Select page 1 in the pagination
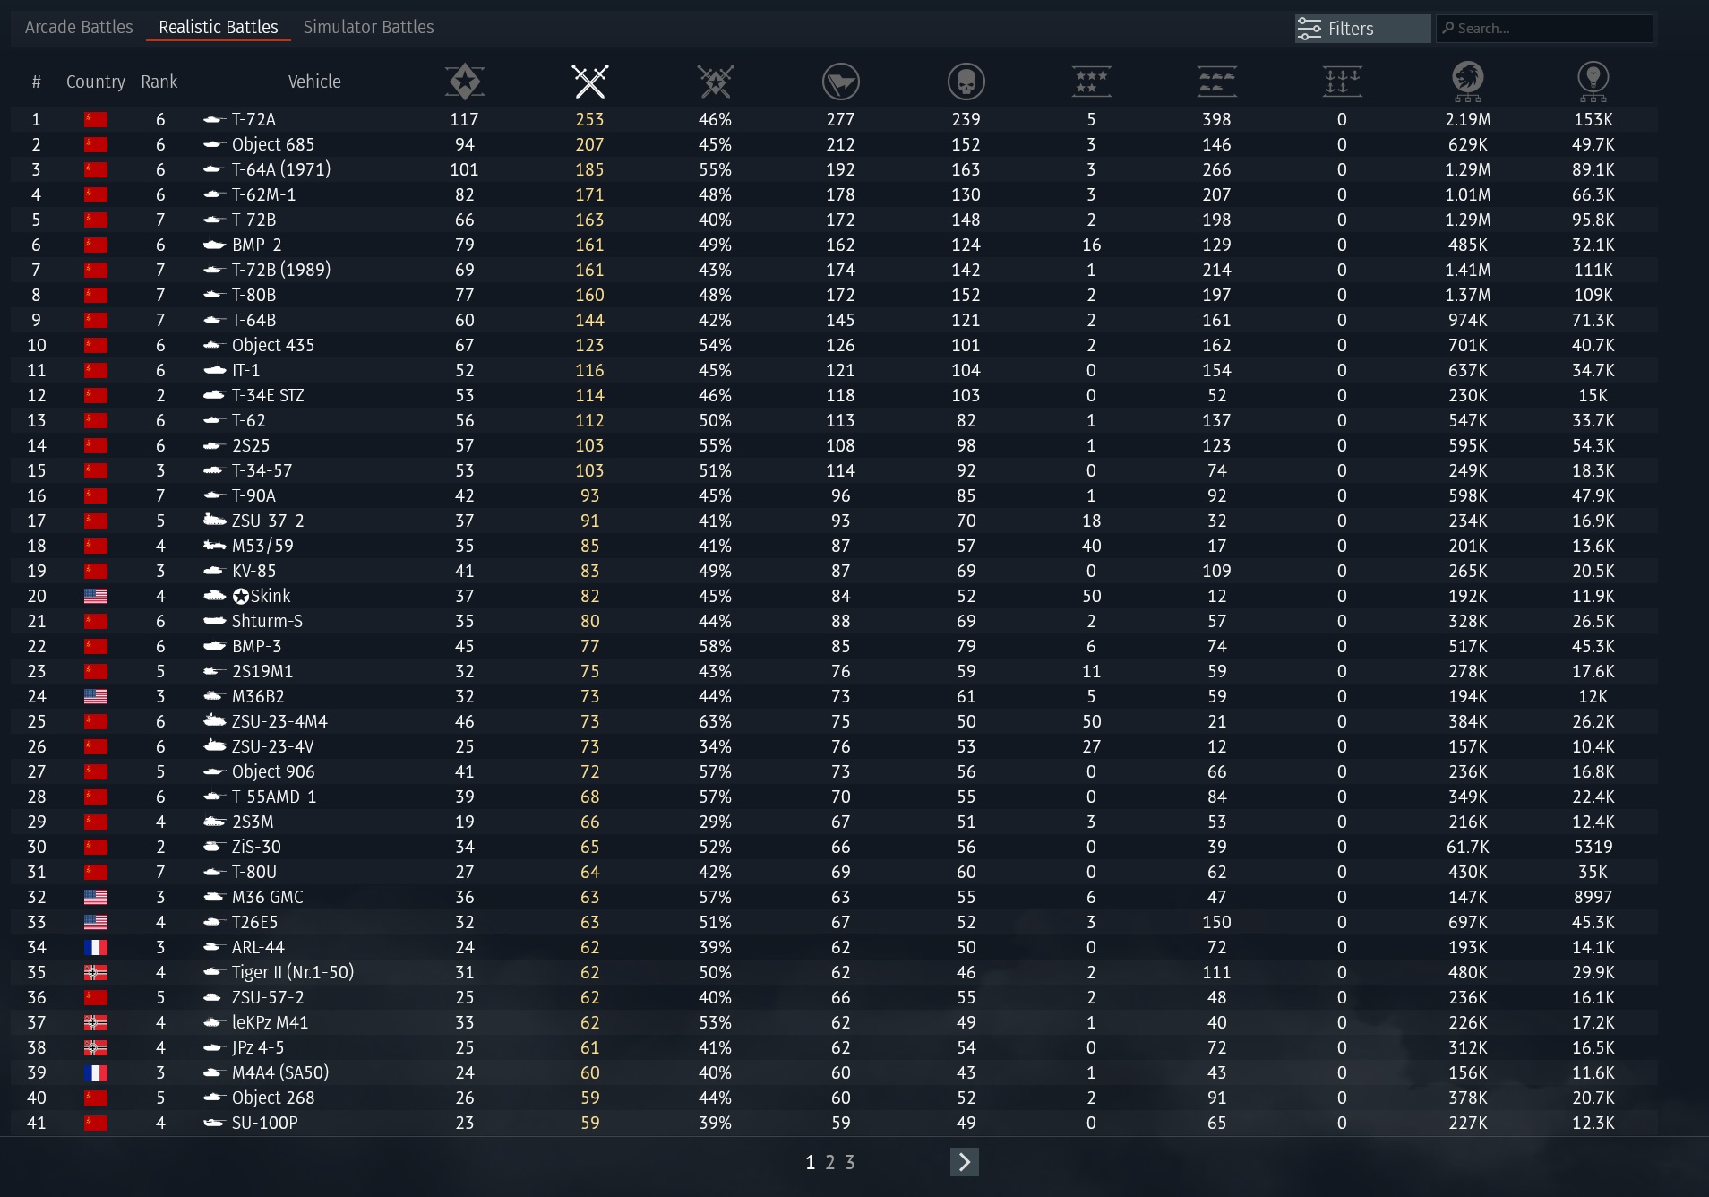The width and height of the screenshot is (1709, 1197). point(810,1163)
